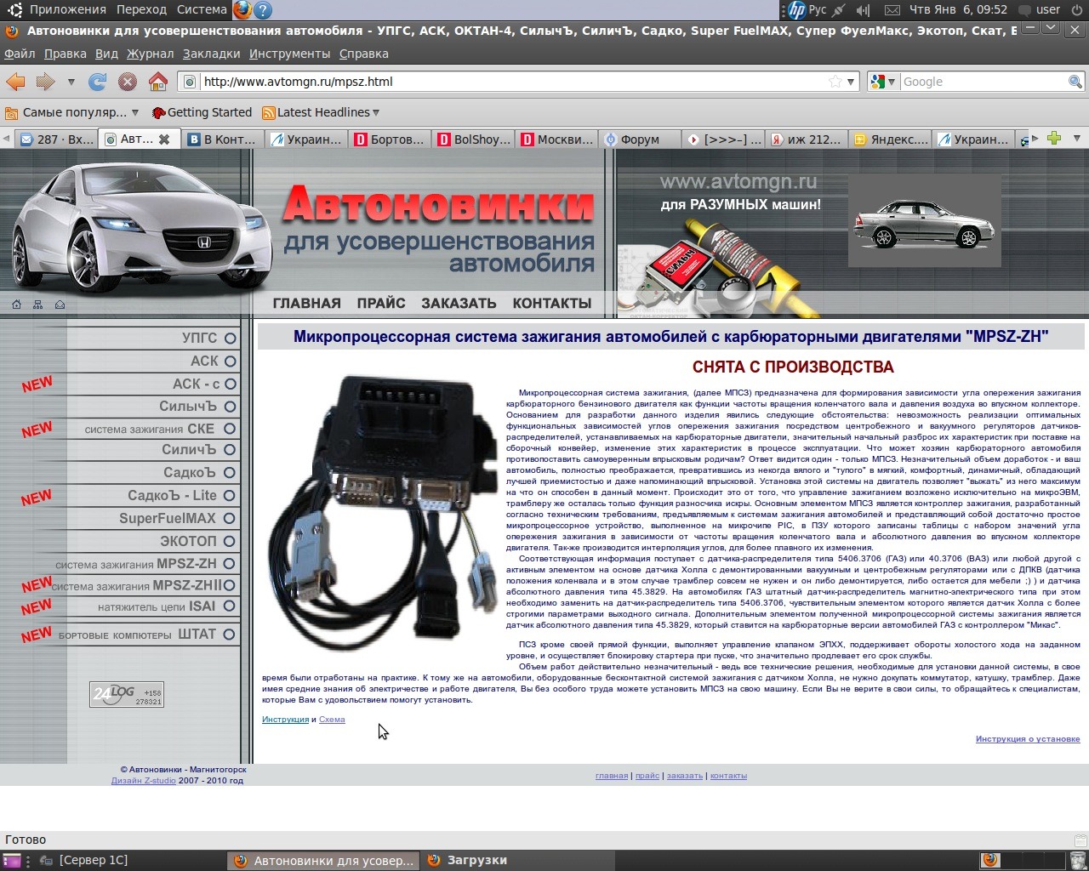The width and height of the screenshot is (1089, 871).
Task: Click the 'Инструкция о установке' link
Action: (x=1028, y=739)
